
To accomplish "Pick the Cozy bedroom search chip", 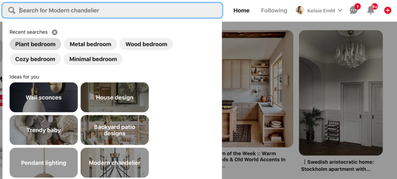I will point(35,59).
